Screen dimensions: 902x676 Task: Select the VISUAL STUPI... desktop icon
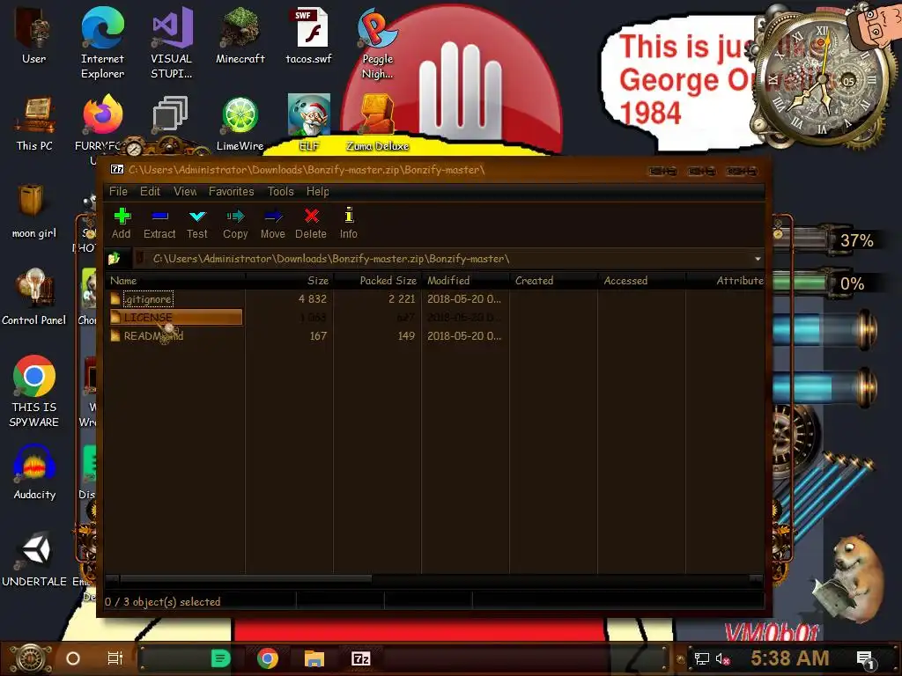[172, 43]
